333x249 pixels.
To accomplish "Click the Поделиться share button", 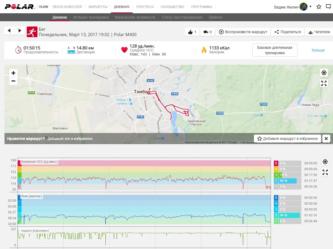I will pos(288,32).
